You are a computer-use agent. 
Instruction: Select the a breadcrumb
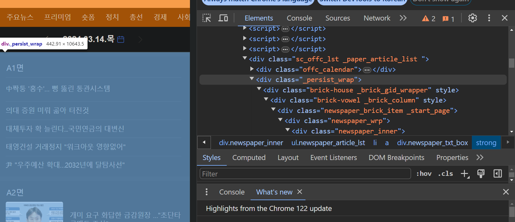pyautogui.click(x=387, y=143)
